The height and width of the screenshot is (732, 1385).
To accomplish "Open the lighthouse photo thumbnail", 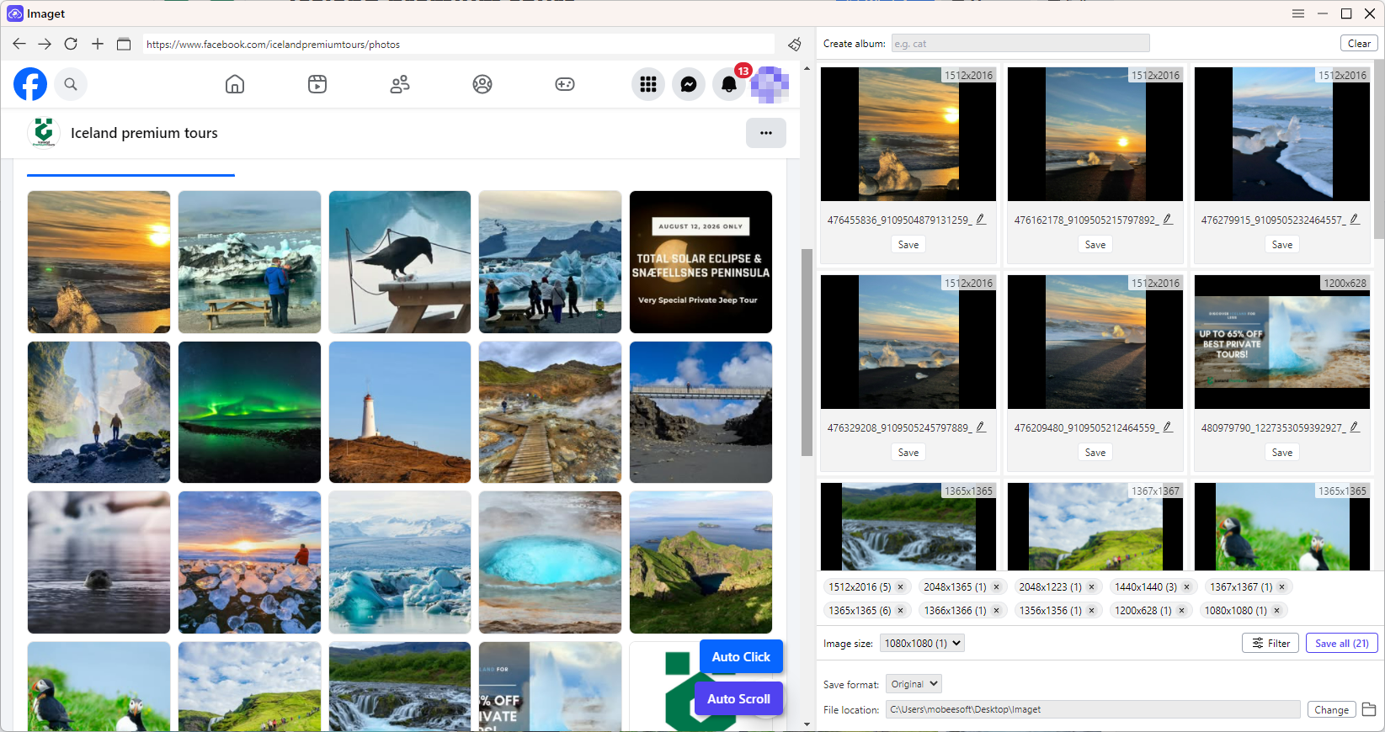I will pyautogui.click(x=400, y=412).
